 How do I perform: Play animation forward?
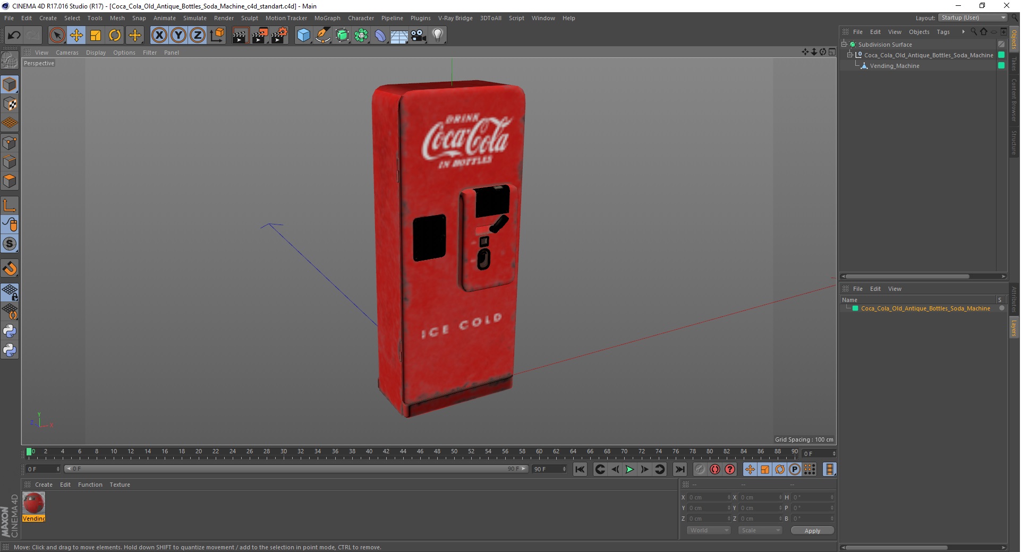pyautogui.click(x=629, y=469)
